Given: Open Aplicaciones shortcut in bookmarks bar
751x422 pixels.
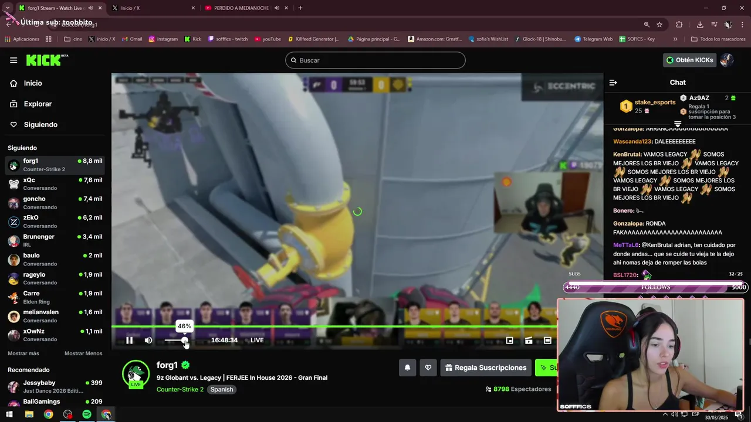Looking at the screenshot, I should (22, 39).
